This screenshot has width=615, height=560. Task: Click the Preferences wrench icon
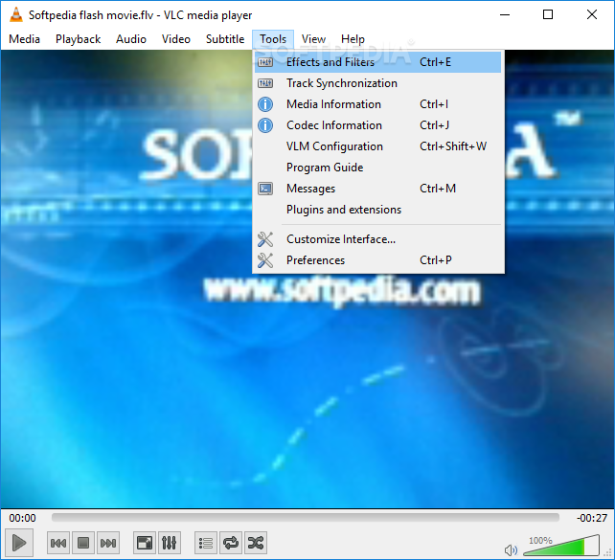(265, 260)
